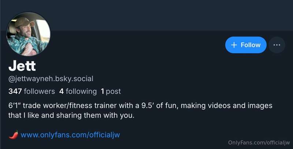Select the 1 post counter
This screenshot has width=293, height=149.
coord(111,91)
